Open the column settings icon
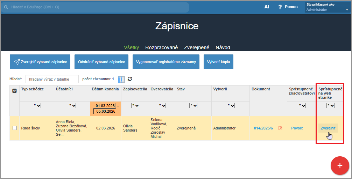 pyautogui.click(x=121, y=79)
